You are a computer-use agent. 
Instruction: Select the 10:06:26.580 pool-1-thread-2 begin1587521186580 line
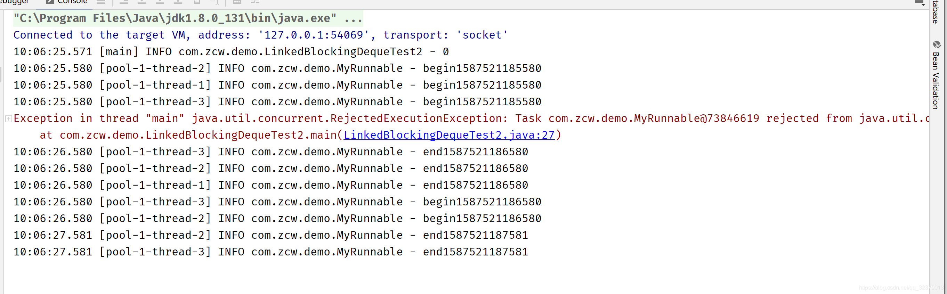pos(277,219)
